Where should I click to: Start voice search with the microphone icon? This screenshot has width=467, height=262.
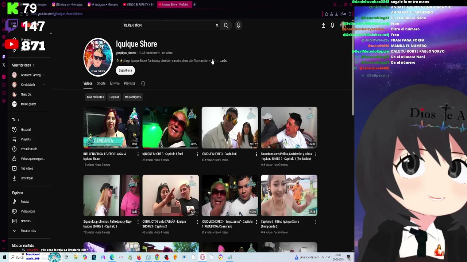pyautogui.click(x=238, y=25)
